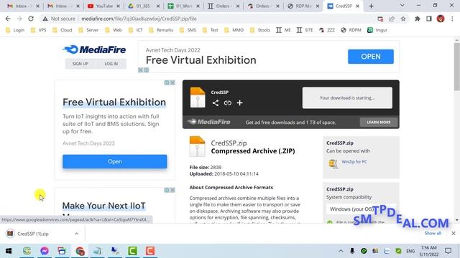This screenshot has width=460, height=258.
Task: Click the Make Your Next IIoT ad headline
Action: (x=103, y=206)
